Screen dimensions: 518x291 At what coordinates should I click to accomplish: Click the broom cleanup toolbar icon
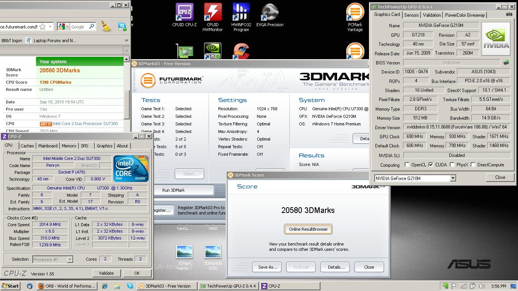click(x=106, y=26)
